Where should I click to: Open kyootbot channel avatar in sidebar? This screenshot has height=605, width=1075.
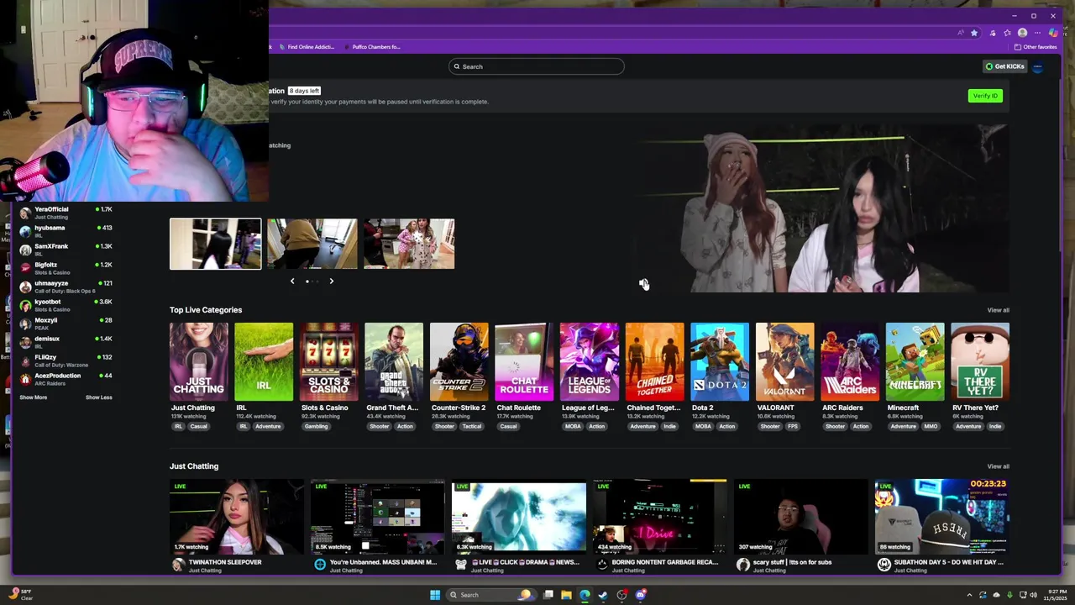tap(25, 305)
